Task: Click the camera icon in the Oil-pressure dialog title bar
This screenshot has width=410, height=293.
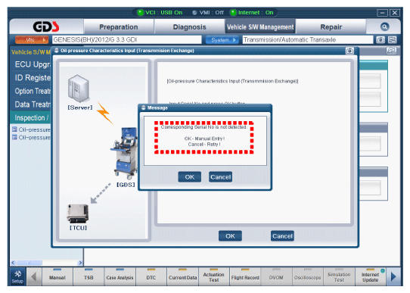Action: click(x=349, y=51)
